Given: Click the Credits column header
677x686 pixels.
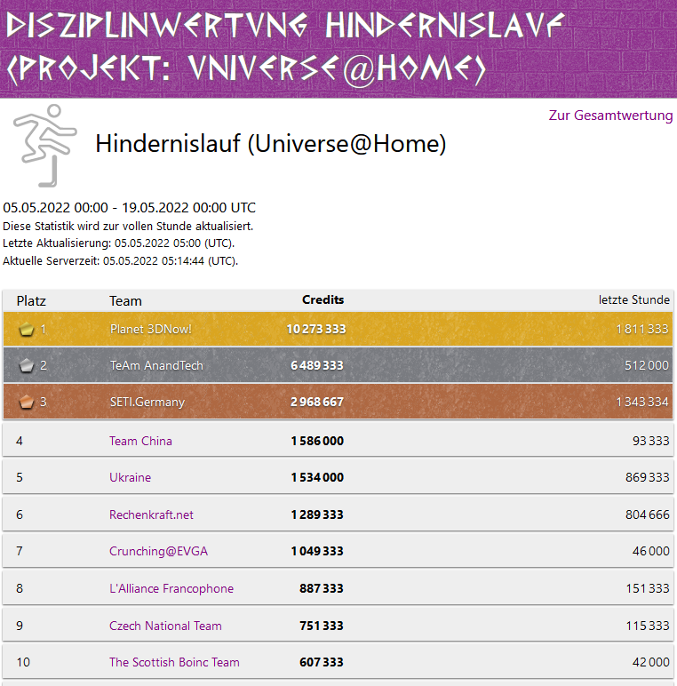Looking at the screenshot, I should [323, 299].
